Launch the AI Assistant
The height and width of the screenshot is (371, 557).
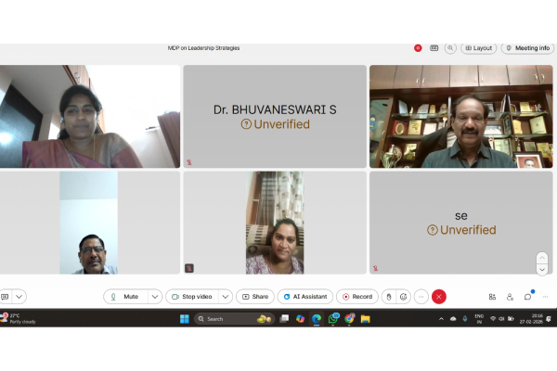point(304,297)
